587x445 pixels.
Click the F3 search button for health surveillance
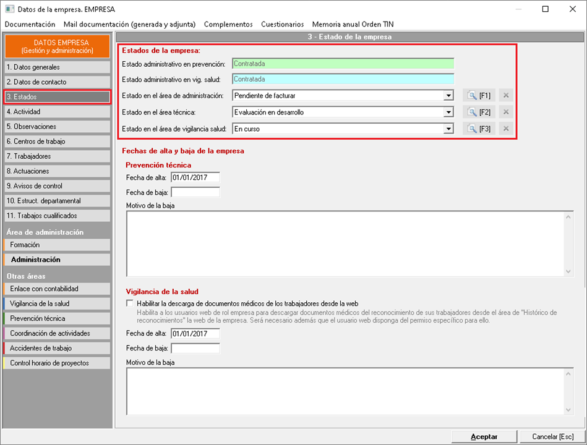pos(479,129)
